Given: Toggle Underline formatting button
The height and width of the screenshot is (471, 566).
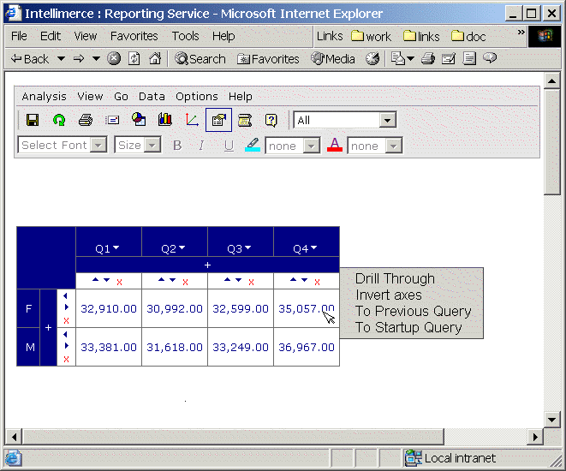Looking at the screenshot, I should [x=229, y=146].
